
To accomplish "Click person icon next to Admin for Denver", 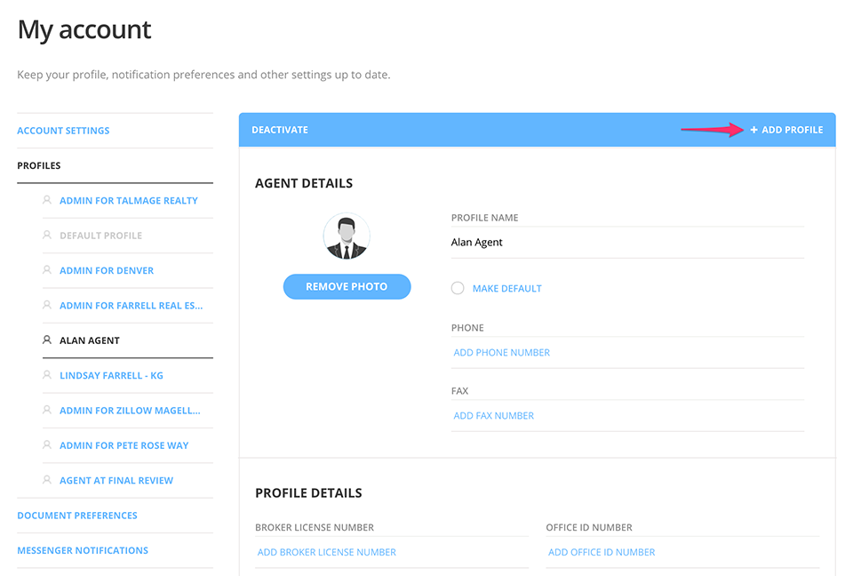I will [x=47, y=270].
